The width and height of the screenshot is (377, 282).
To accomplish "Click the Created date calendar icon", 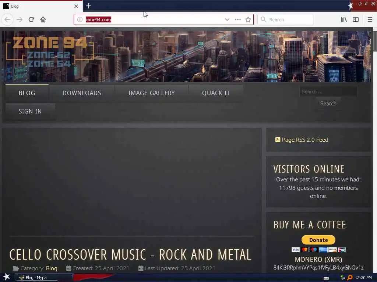I will 68,268.
